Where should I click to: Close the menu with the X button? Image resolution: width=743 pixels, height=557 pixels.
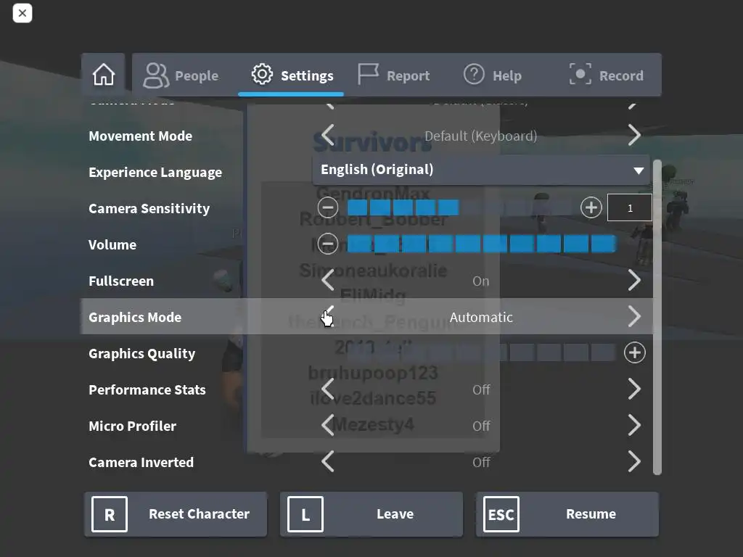pyautogui.click(x=22, y=13)
